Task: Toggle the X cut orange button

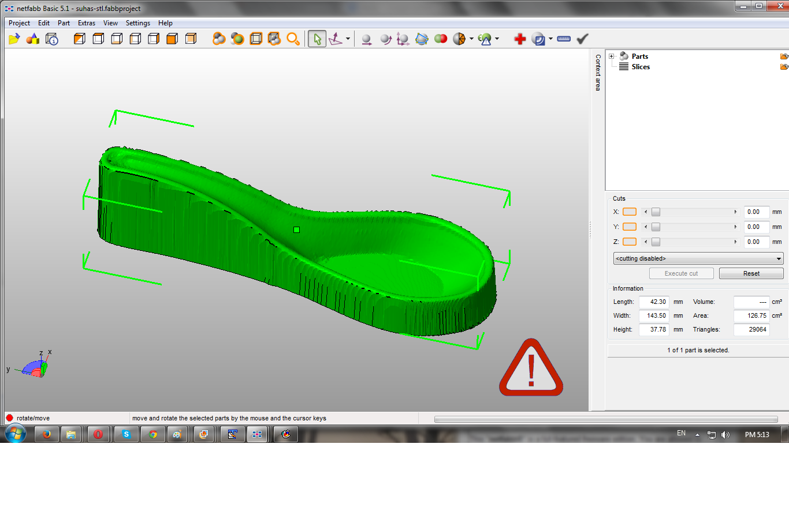Action: [x=630, y=212]
